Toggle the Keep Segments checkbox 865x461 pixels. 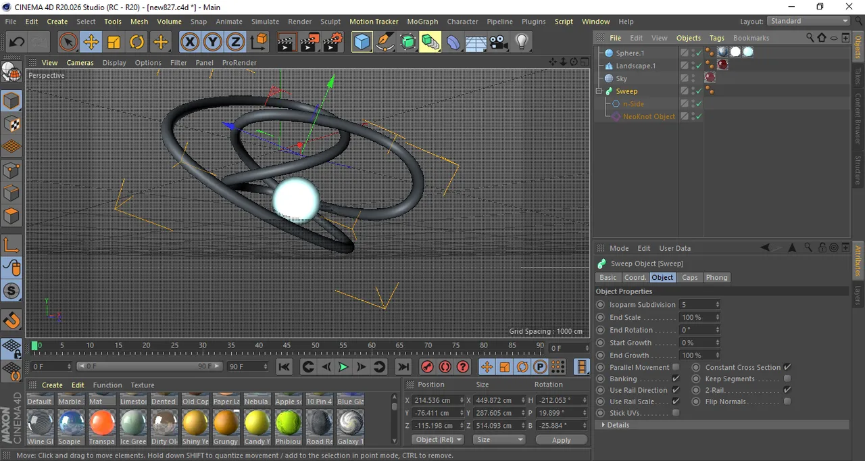pyautogui.click(x=787, y=379)
